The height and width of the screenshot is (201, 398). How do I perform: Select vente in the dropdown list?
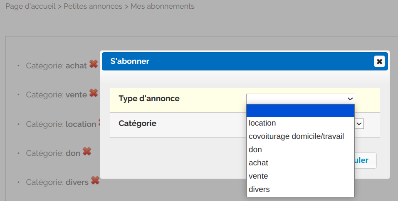[258, 176]
